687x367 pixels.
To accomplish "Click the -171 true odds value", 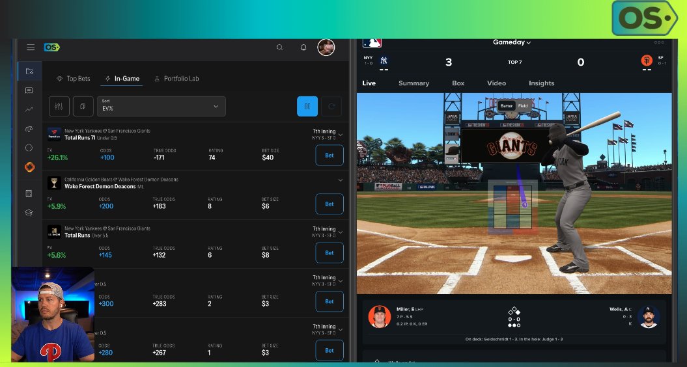I will [159, 157].
